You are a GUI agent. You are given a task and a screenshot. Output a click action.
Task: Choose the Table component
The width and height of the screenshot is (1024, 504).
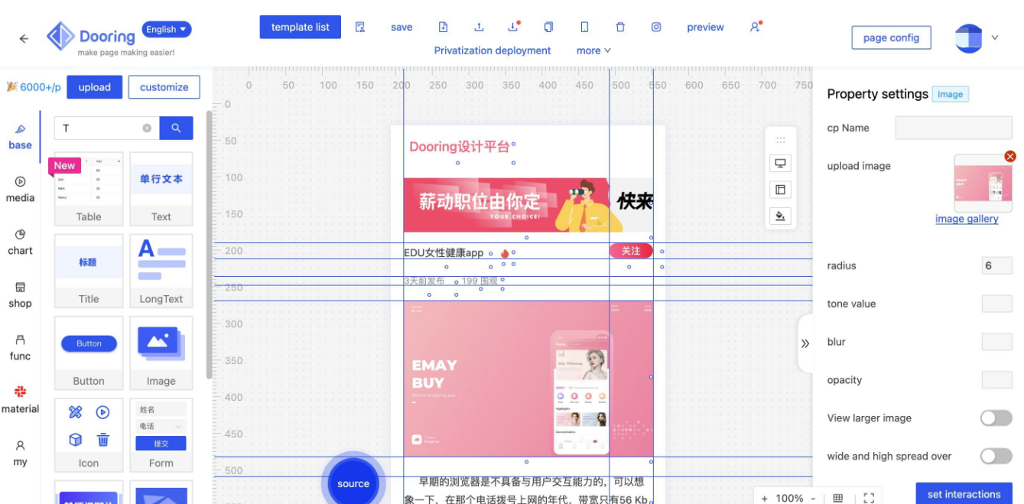click(89, 188)
